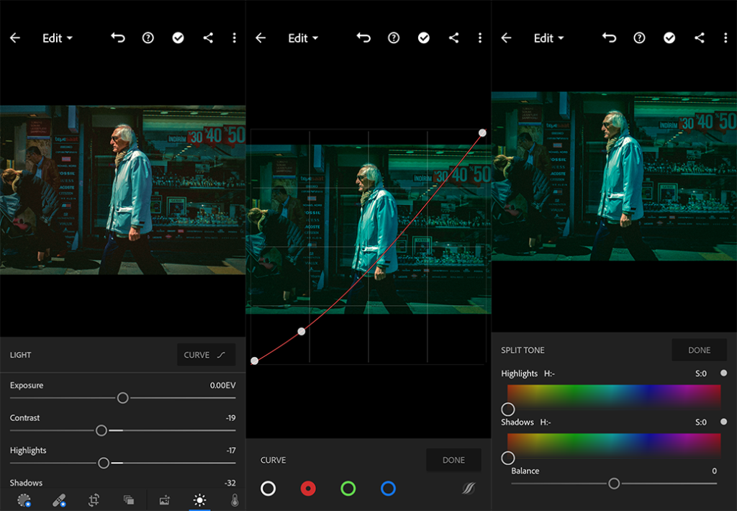The height and width of the screenshot is (511, 737).
Task: Pick a hue on Highlights gradient
Action: (x=614, y=397)
